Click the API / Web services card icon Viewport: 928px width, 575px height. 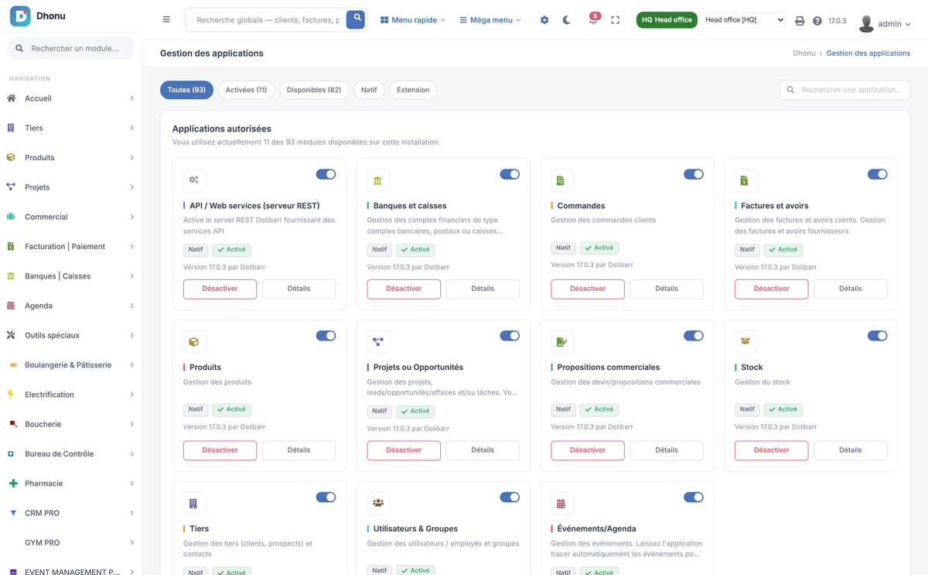(194, 180)
